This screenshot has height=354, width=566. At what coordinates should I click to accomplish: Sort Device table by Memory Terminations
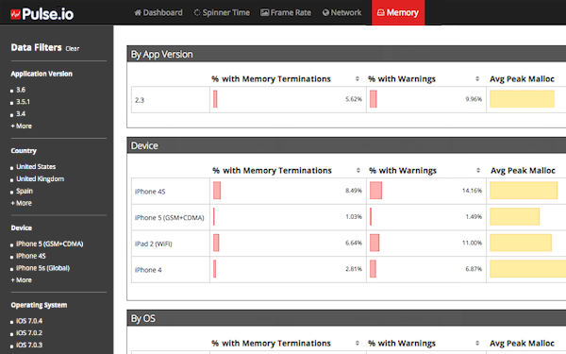358,170
